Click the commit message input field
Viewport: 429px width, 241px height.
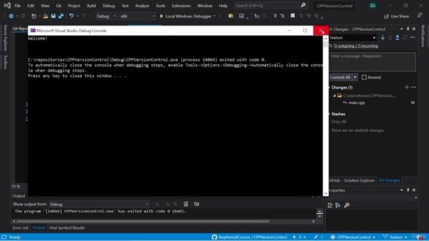[373, 62]
